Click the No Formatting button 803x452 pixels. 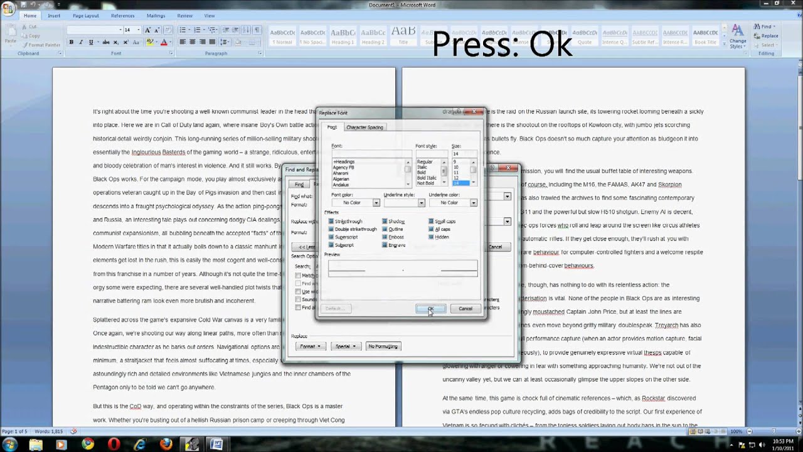point(383,347)
